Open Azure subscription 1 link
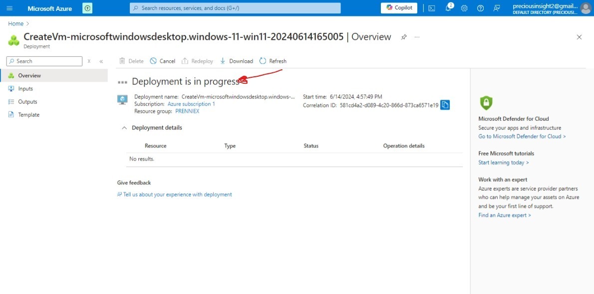 coord(191,104)
